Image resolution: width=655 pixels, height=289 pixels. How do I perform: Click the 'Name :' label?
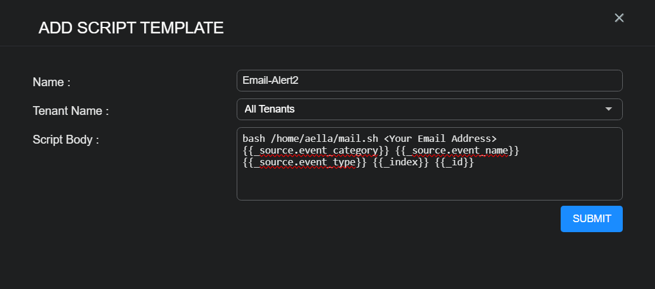52,82
